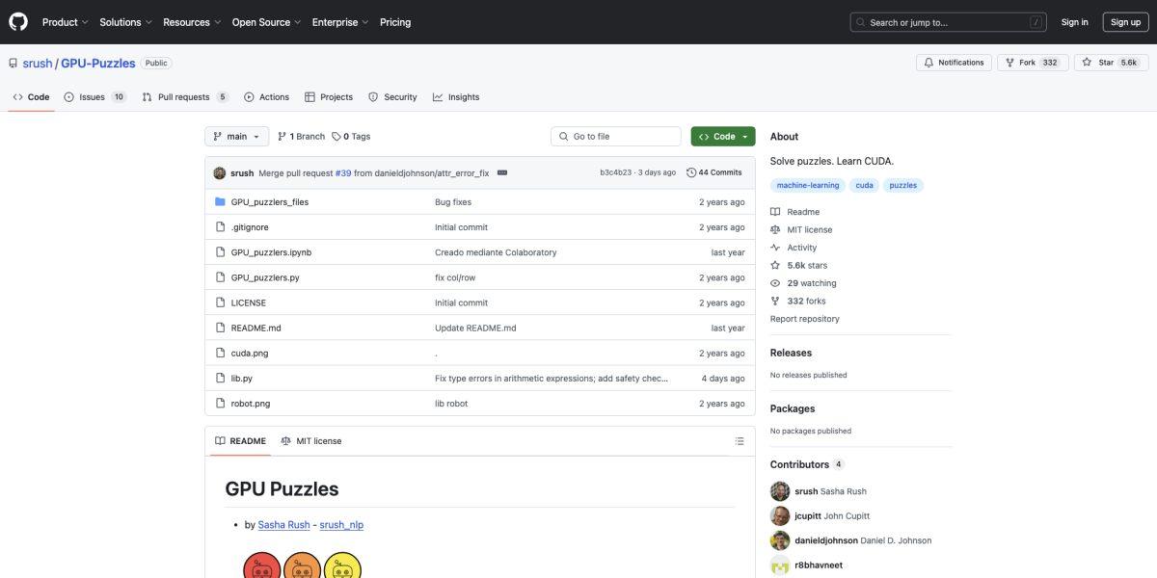Click the GitHub logo icon
Image resolution: width=1157 pixels, height=578 pixels.
coord(19,22)
